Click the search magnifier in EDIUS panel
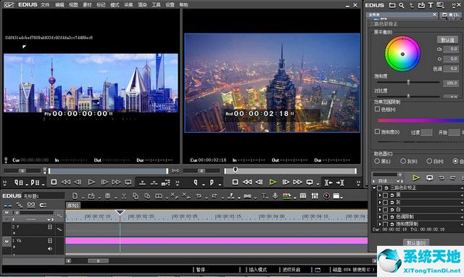 (402, 5)
